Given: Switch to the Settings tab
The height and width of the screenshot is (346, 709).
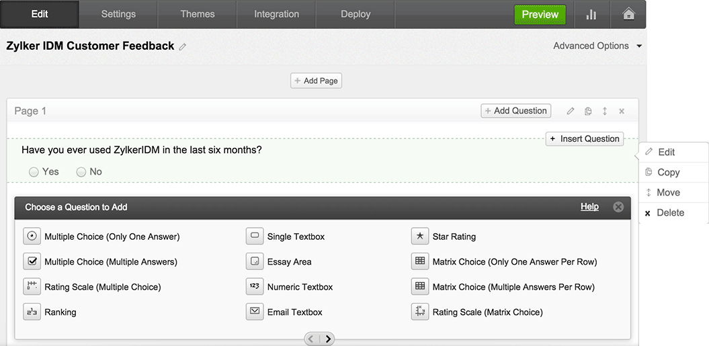Looking at the screenshot, I should coord(118,14).
